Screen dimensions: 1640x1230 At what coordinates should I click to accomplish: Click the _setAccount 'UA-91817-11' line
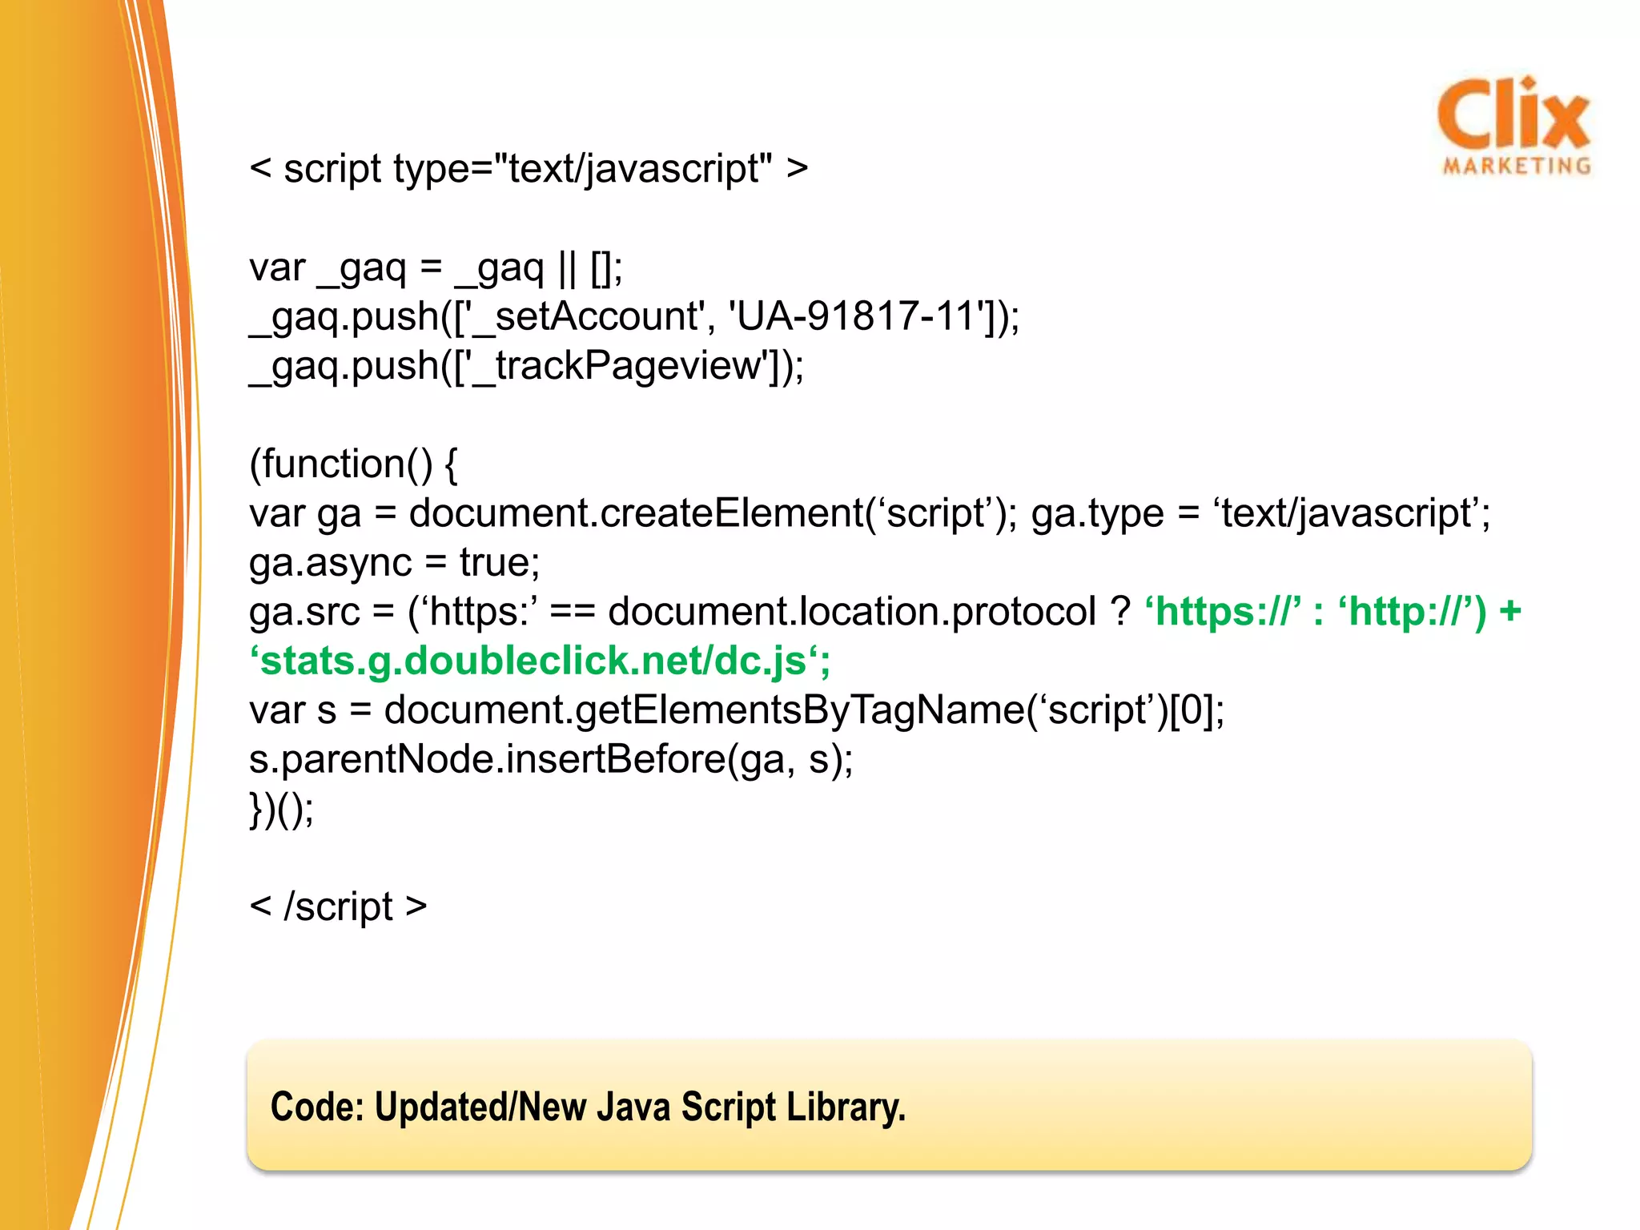coord(634,317)
